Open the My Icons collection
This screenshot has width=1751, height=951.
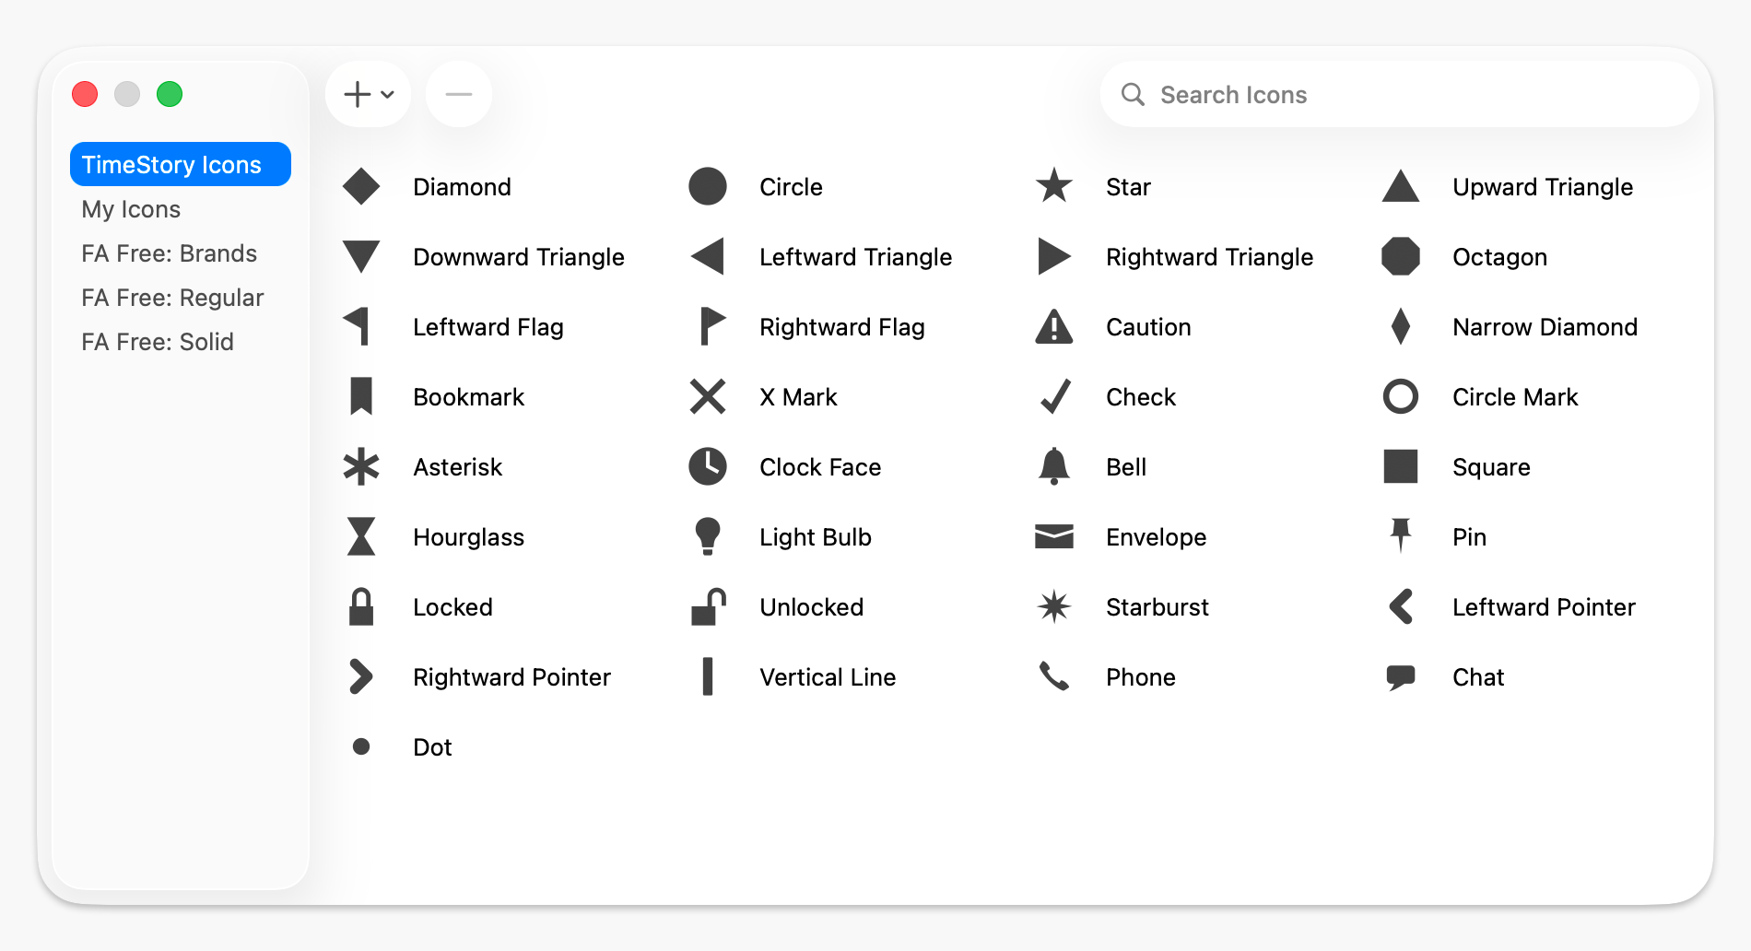[x=130, y=209]
